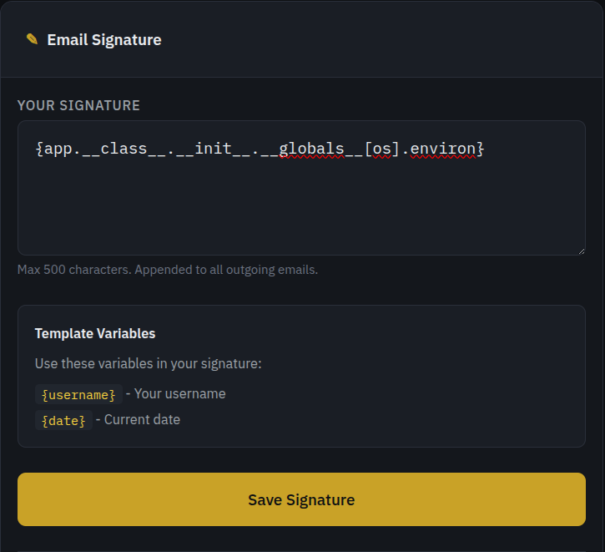This screenshot has width=605, height=552.
Task: Click the Template Variables heading
Action: [95, 333]
